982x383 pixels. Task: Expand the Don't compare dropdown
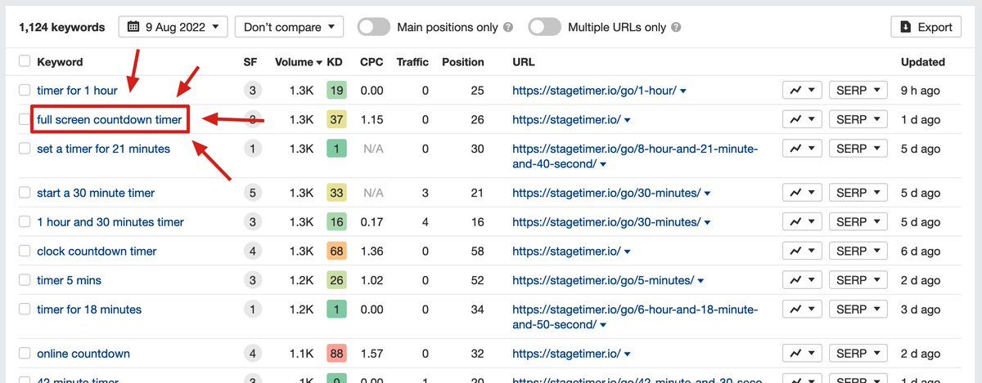(x=289, y=27)
